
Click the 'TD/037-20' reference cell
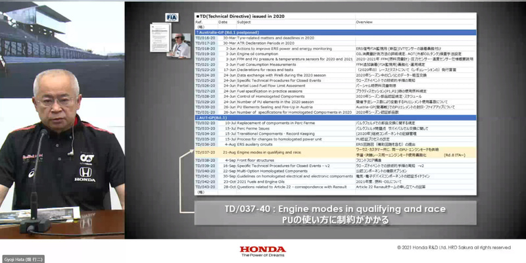tap(205, 153)
